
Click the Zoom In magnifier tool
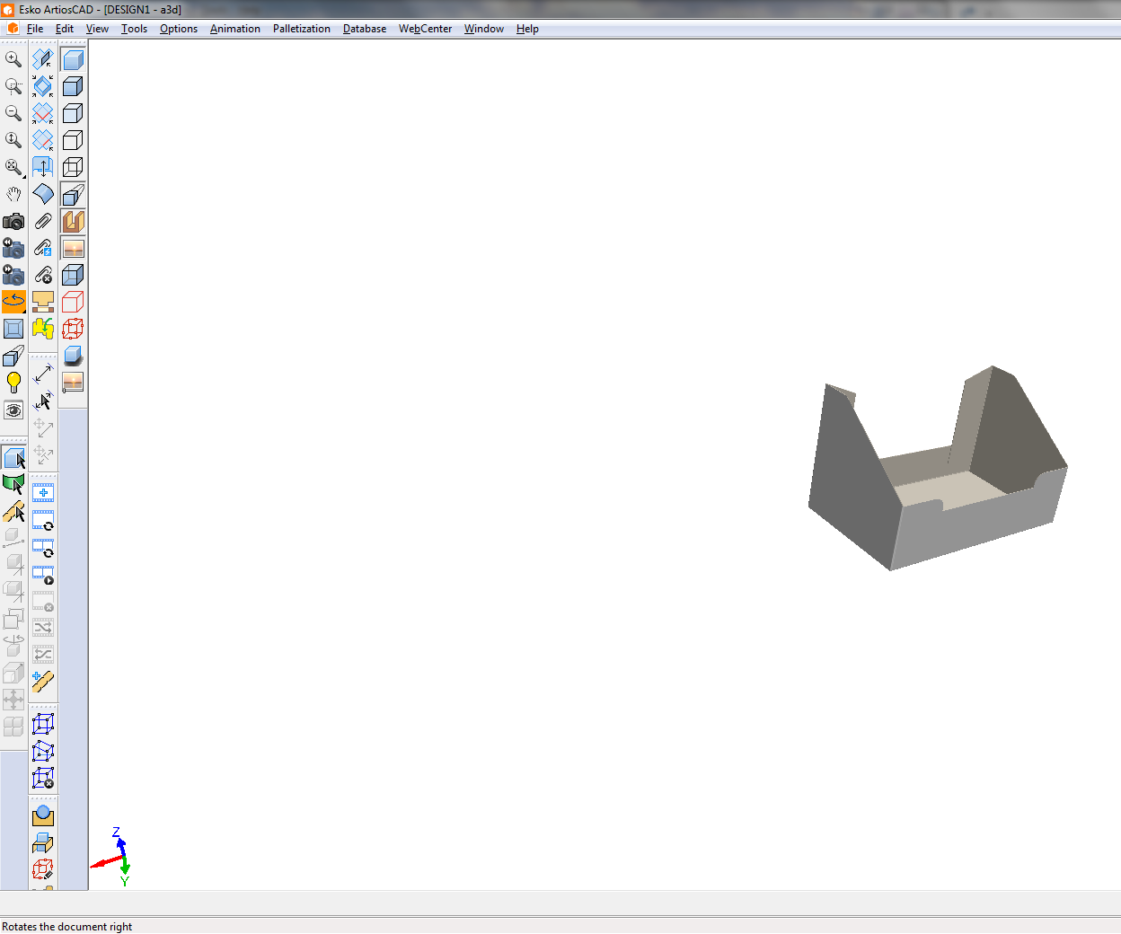[x=13, y=59]
